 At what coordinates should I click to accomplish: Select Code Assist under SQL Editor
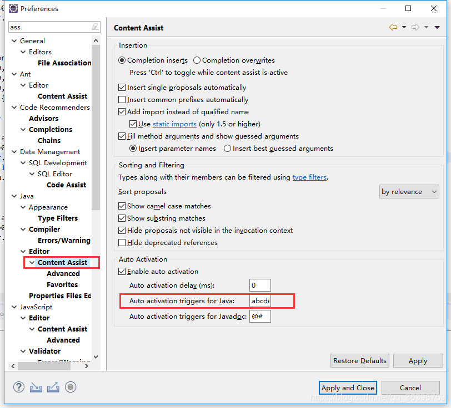coord(67,185)
